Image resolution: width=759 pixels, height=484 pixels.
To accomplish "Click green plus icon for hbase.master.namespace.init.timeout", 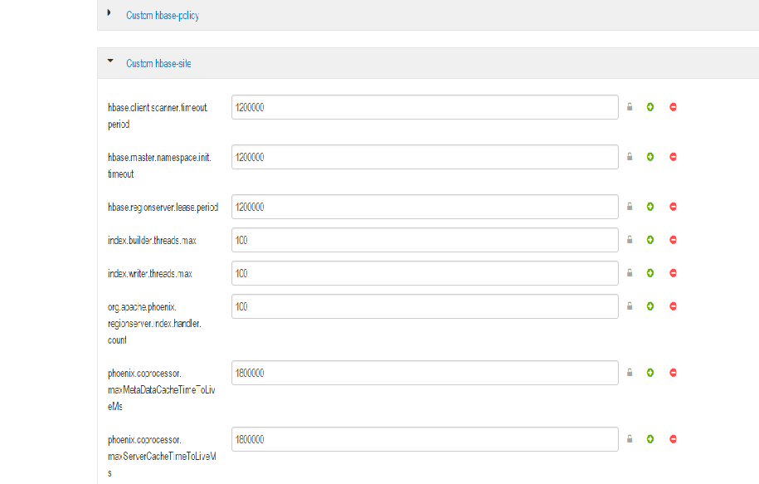I will [650, 157].
